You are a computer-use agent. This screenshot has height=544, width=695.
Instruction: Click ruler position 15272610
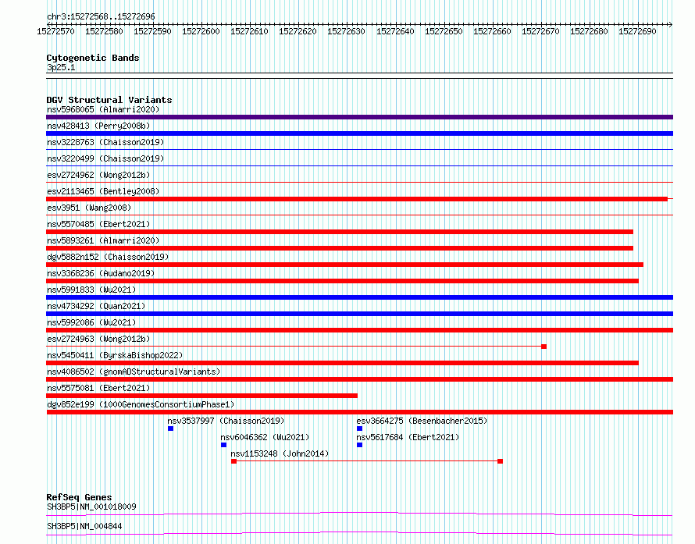250,31
